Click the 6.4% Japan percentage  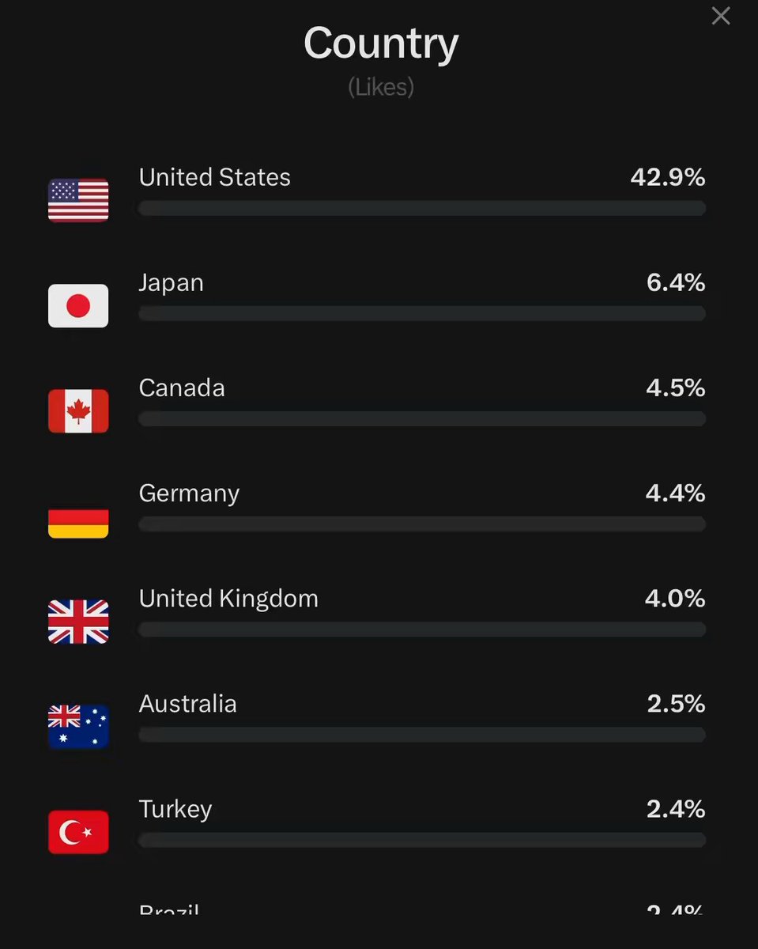point(676,282)
